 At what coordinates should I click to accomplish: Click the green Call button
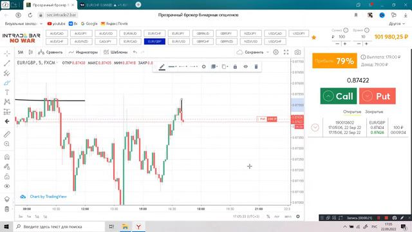pos(339,96)
